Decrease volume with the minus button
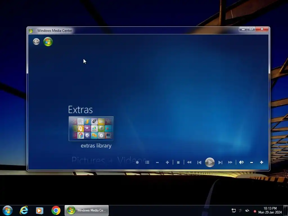 [251, 162]
